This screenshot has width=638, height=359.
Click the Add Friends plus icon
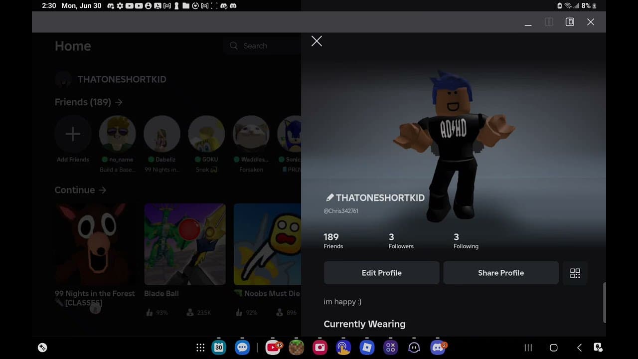point(73,134)
